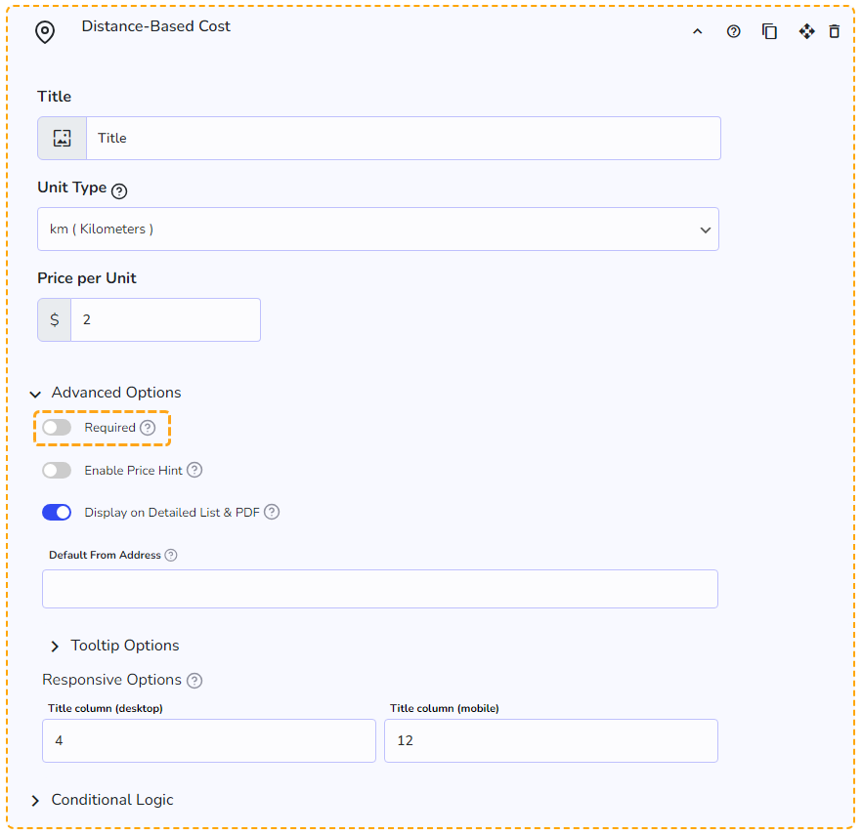Open help icon beside Required
This screenshot has width=863, height=836.
click(148, 428)
